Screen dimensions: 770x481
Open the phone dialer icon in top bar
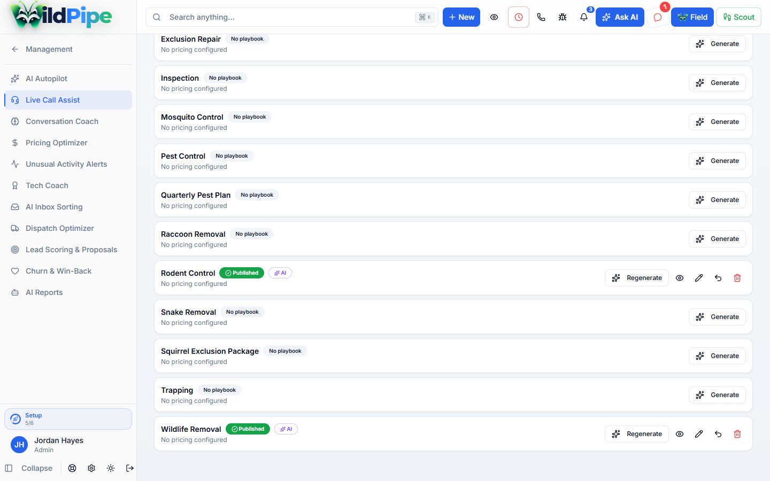point(541,17)
